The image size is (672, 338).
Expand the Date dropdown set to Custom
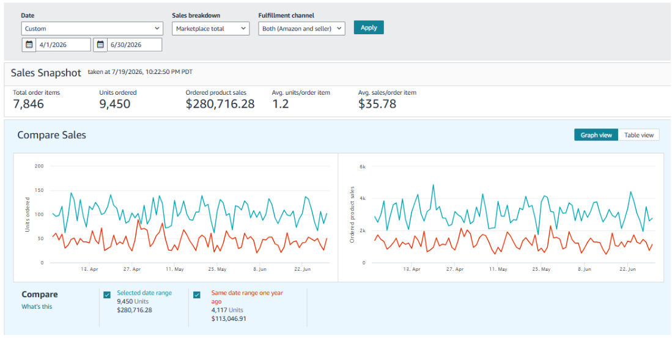tap(92, 29)
